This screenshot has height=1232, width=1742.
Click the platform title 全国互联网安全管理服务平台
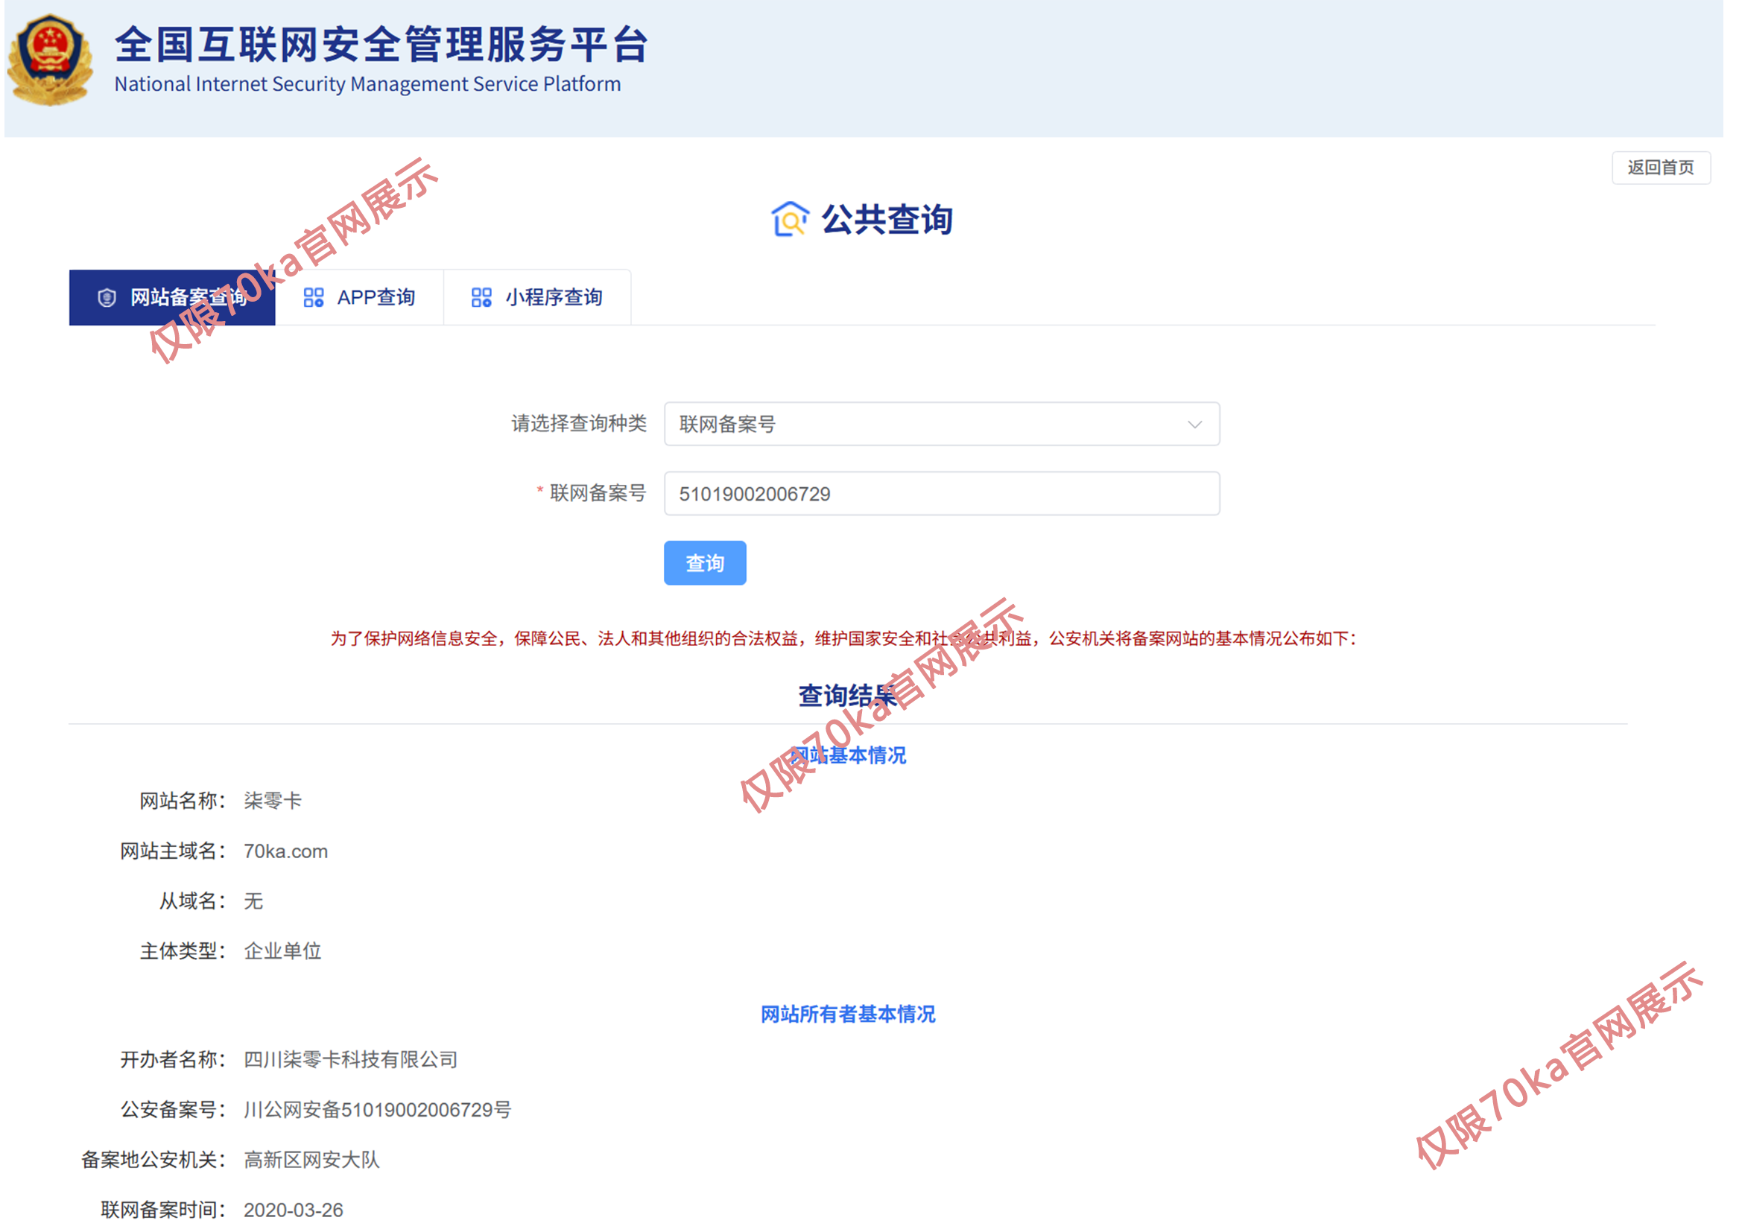(x=381, y=44)
